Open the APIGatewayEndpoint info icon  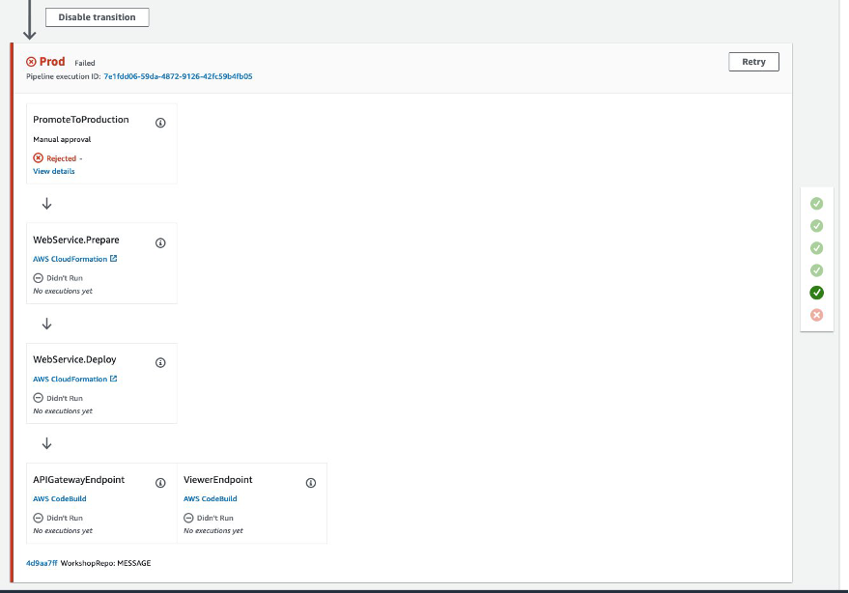160,482
